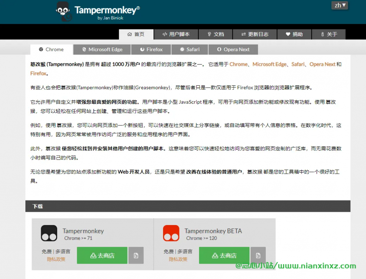
Task: Click the file icon button beside BETA 去商店
Action: click(x=258, y=255)
